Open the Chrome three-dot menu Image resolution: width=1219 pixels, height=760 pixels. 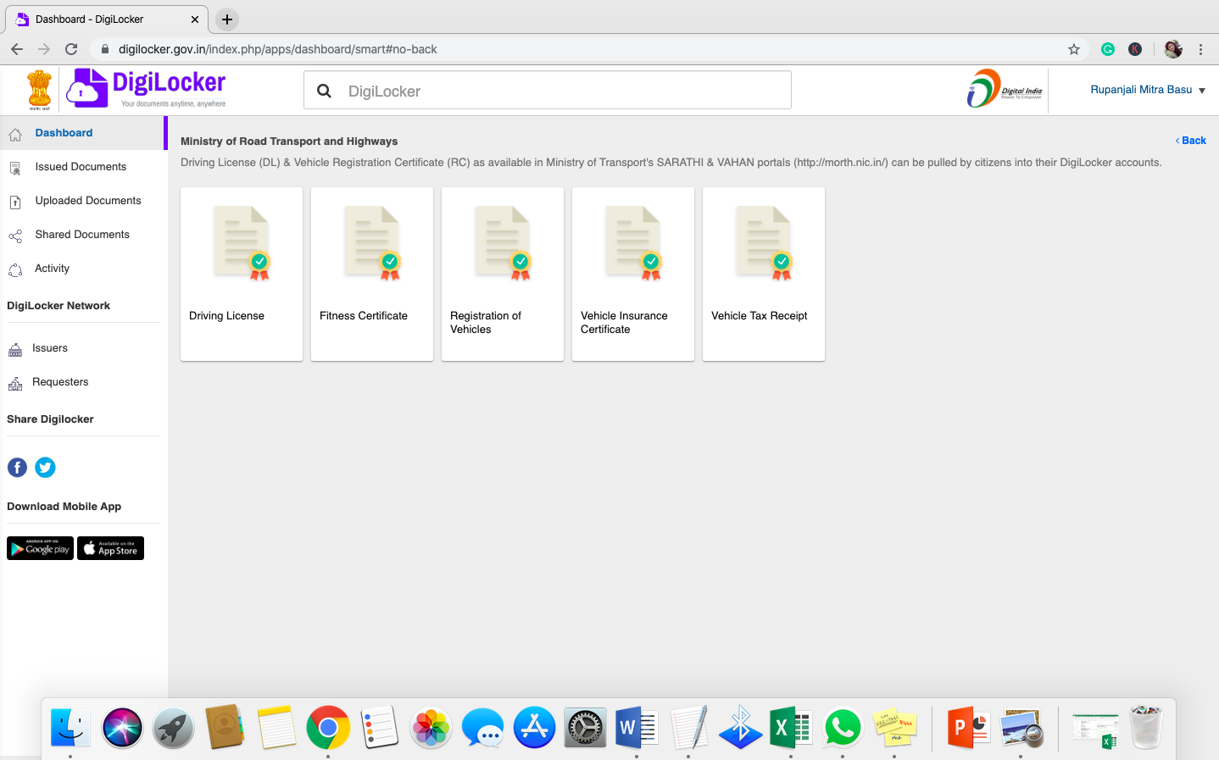(1200, 49)
